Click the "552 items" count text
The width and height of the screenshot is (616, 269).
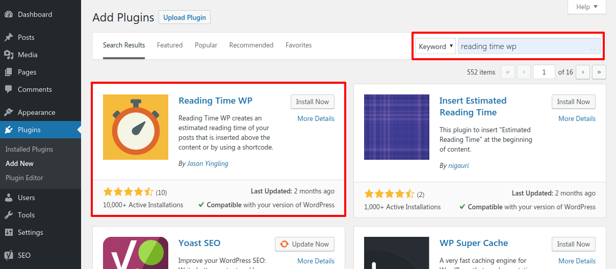tap(481, 72)
